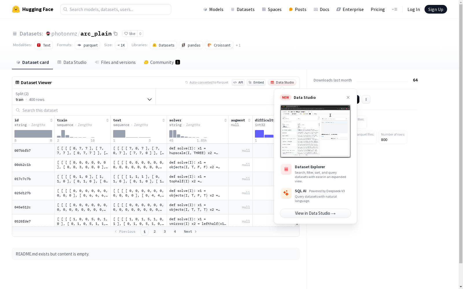
Task: Copy the dataset name arc_plain
Action: pos(115,34)
